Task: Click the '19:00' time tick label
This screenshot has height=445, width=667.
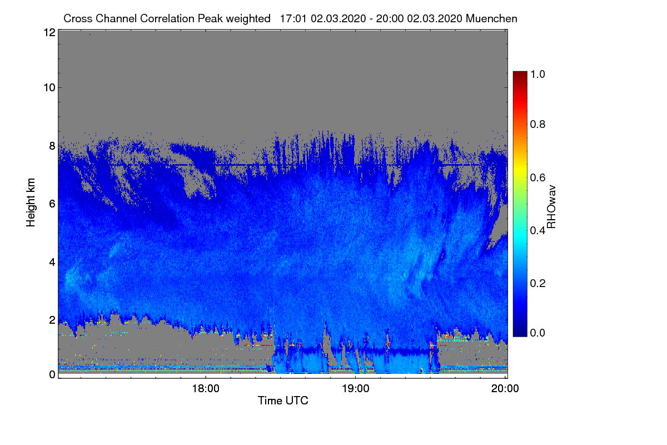Action: [x=355, y=389]
